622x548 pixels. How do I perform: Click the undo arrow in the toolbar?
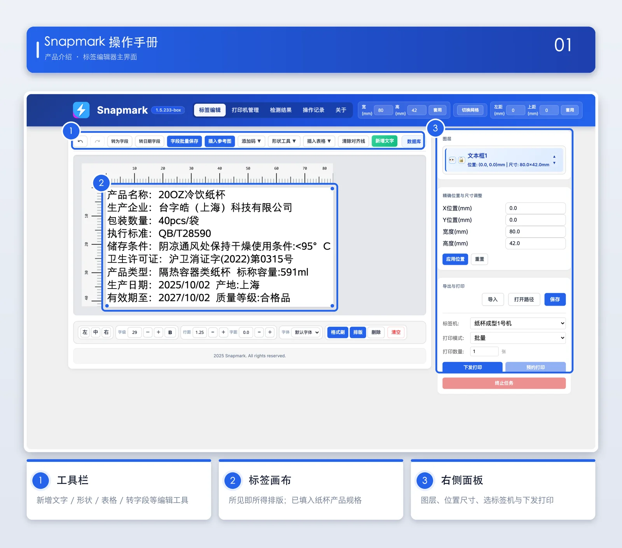coord(80,141)
